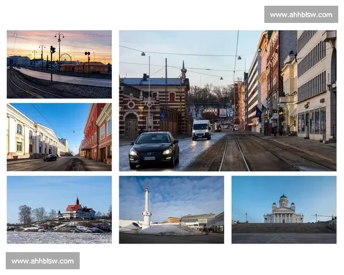
Task: Click the small dark car in the left street photo
Action: [x=50, y=158]
